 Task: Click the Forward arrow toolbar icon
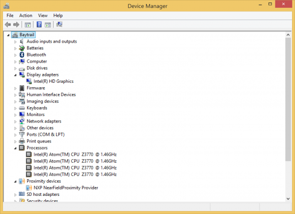16,24
